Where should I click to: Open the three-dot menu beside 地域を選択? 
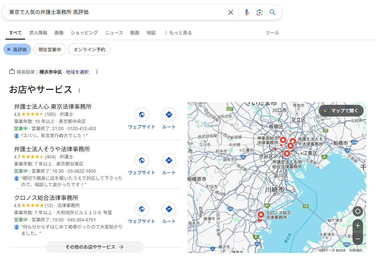tap(97, 72)
